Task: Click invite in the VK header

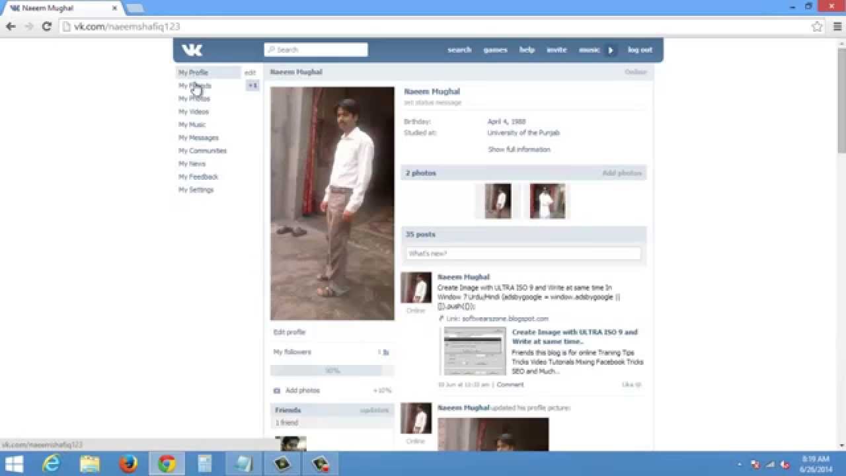Action: (x=557, y=50)
